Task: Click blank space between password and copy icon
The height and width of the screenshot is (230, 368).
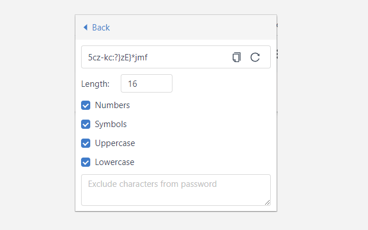Action: tap(193, 57)
